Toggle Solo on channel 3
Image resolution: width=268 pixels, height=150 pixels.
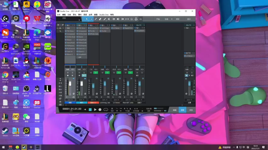[95, 73]
